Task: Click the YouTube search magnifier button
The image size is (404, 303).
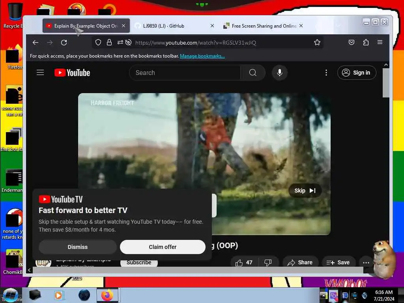Action: point(253,73)
